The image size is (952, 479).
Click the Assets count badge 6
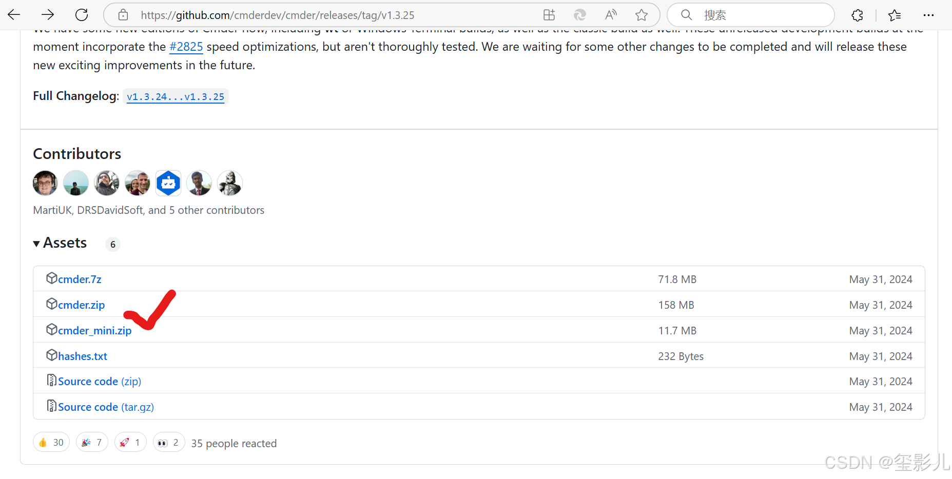pos(113,245)
